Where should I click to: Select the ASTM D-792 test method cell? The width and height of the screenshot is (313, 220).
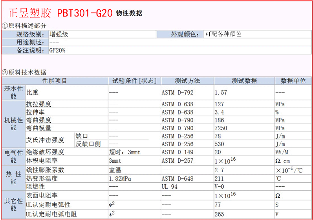click(x=178, y=93)
